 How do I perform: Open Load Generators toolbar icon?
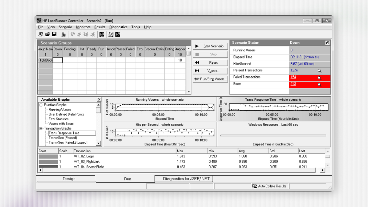click(x=63, y=34)
